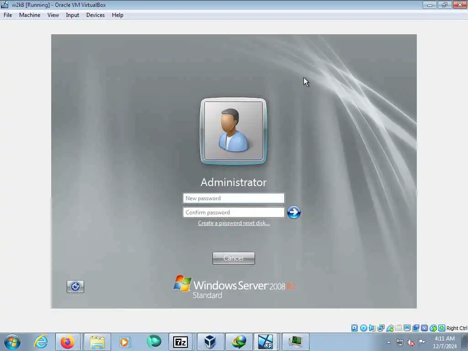The image size is (468, 351).
Task: Open Internet Download Manager from taskbar
Action: 239,342
